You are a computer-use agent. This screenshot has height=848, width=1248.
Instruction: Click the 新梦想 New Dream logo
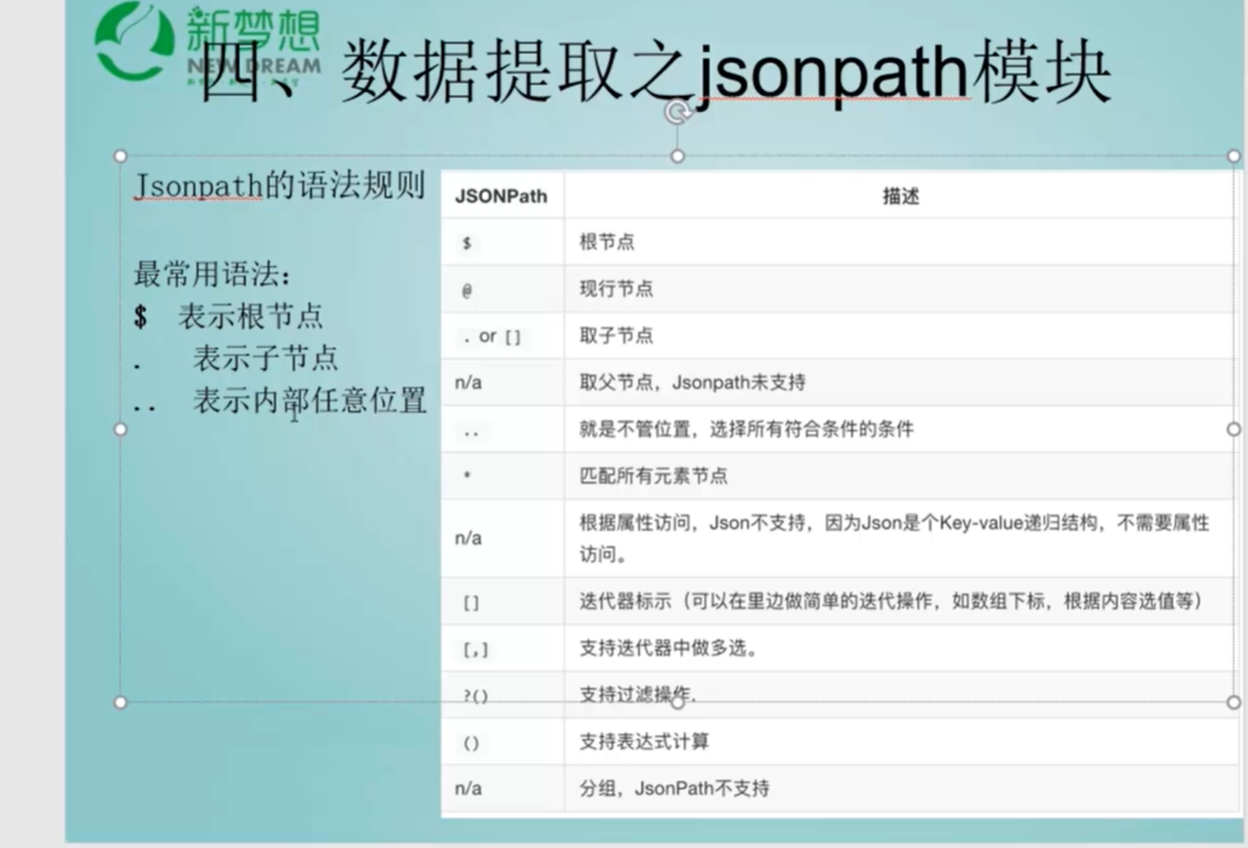[208, 44]
